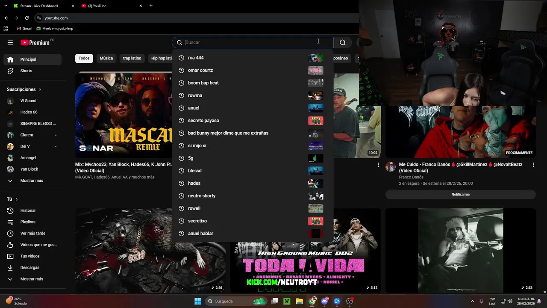The height and width of the screenshot is (308, 547).
Task: Open Discord from the taskbar
Action: pyautogui.click(x=325, y=301)
